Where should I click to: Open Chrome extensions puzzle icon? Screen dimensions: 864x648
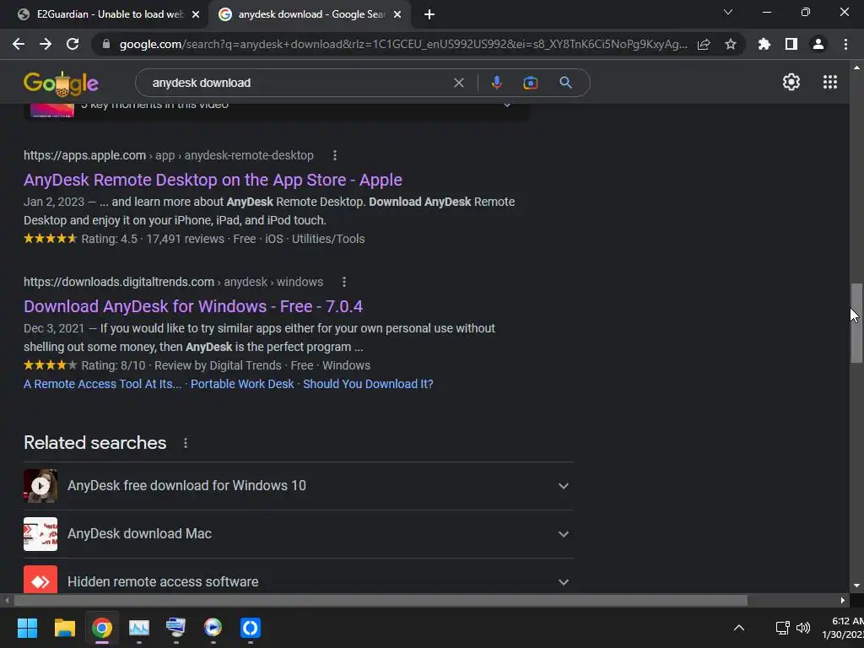click(x=764, y=44)
